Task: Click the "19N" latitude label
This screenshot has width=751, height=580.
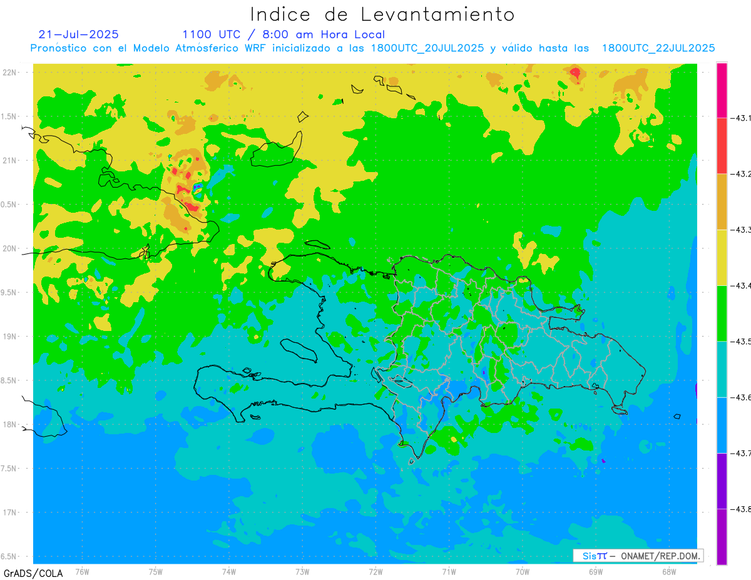Action: coord(9,337)
